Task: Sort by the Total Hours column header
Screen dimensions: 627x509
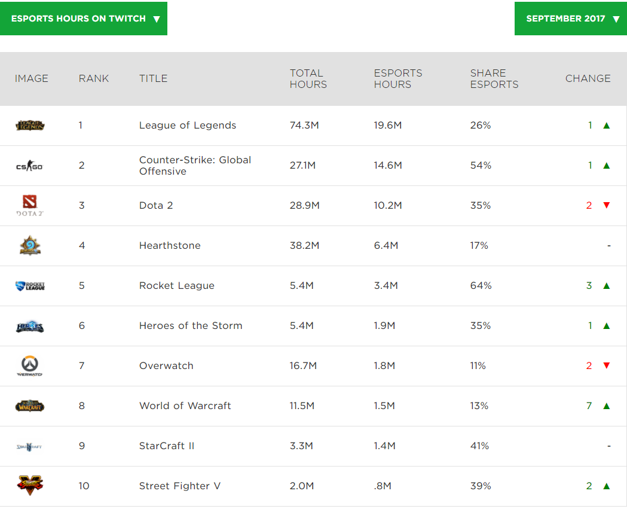Action: (x=308, y=78)
